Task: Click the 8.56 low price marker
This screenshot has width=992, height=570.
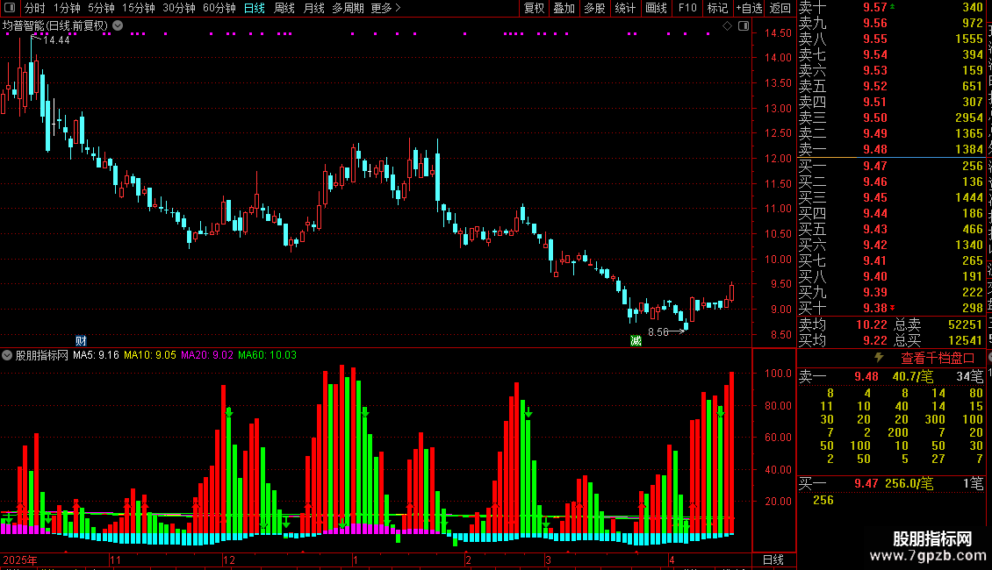Action: tap(658, 331)
